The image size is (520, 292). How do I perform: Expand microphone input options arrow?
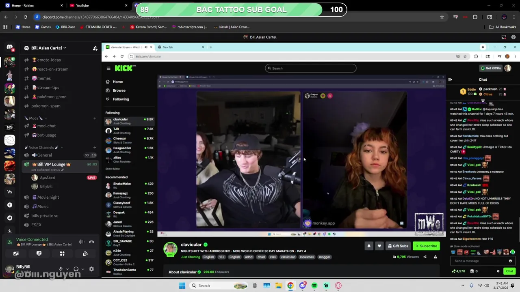coord(67,269)
